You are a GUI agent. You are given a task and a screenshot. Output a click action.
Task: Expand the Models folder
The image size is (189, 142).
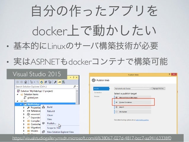pyautogui.click(x=24, y=131)
